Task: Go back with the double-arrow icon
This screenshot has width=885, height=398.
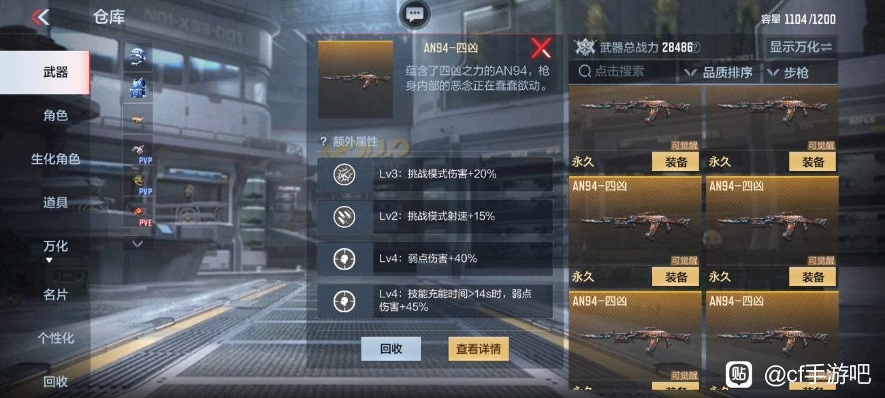Action: pos(41,17)
